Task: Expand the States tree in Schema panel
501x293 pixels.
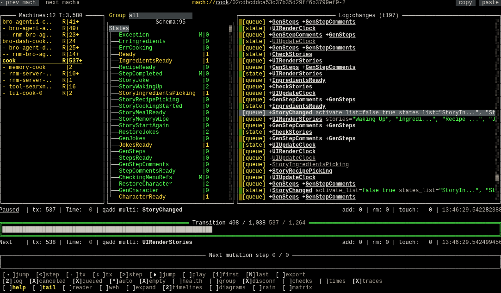Action: [119, 28]
